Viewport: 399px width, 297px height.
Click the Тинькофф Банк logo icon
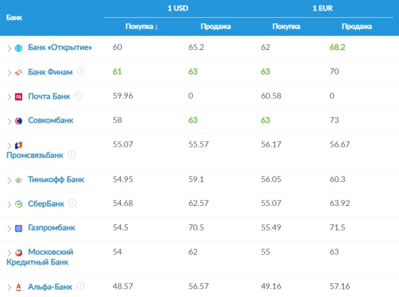(x=18, y=180)
